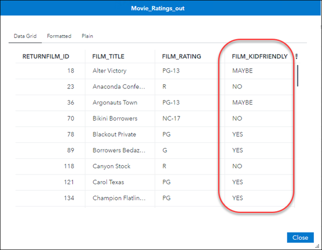Select the FILM_KIDFRIENDLY column header
The height and width of the screenshot is (250, 322).
click(260, 56)
